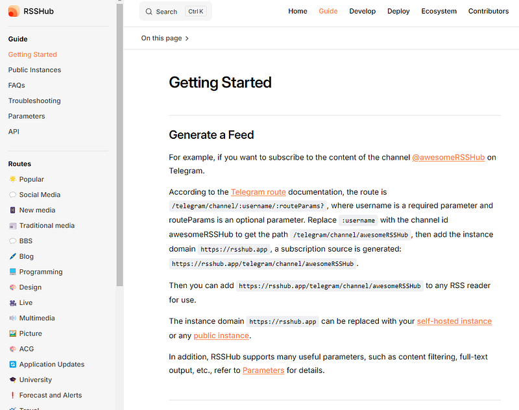Click the On this page label

(162, 38)
